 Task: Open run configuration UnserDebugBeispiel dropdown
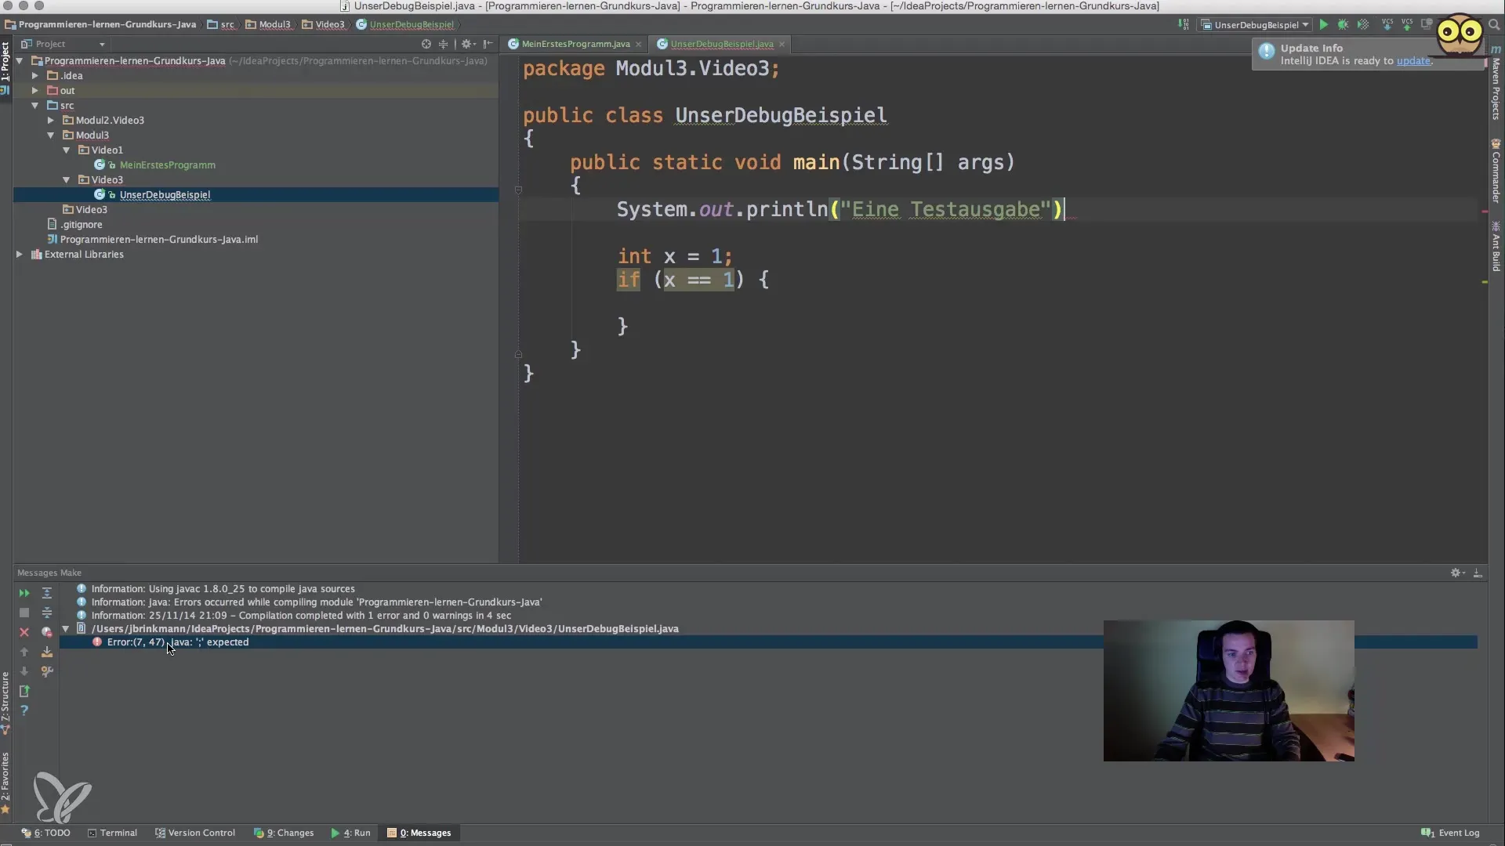(x=1256, y=25)
